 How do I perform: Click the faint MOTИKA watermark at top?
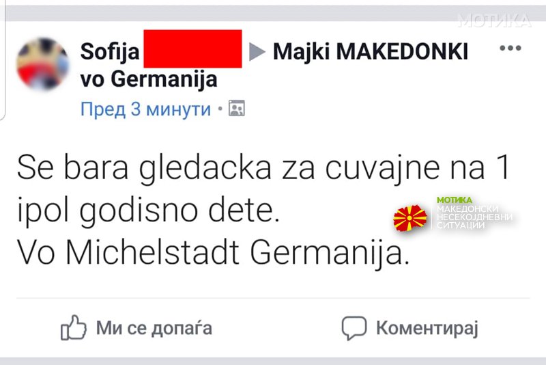click(495, 21)
